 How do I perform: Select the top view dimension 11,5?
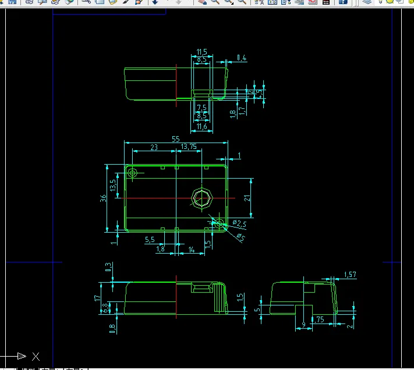pos(201,52)
